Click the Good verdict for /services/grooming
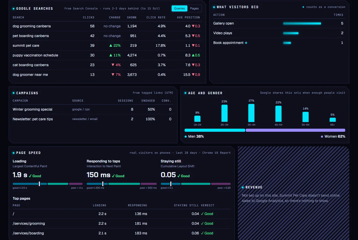Image resolution: width=358 pixels, height=240 pixels. (207, 223)
